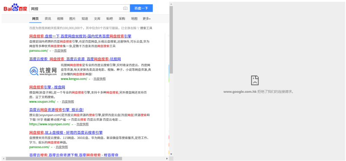Open result 网盘搜索,盘搜一下 pansou link
Screen dimensions: 346x161
pyautogui.click(x=80, y=36)
